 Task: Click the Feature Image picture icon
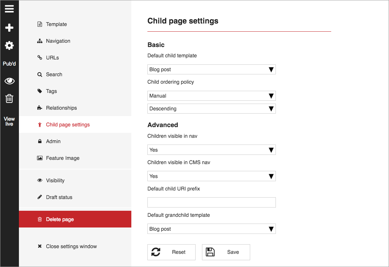tap(40, 158)
